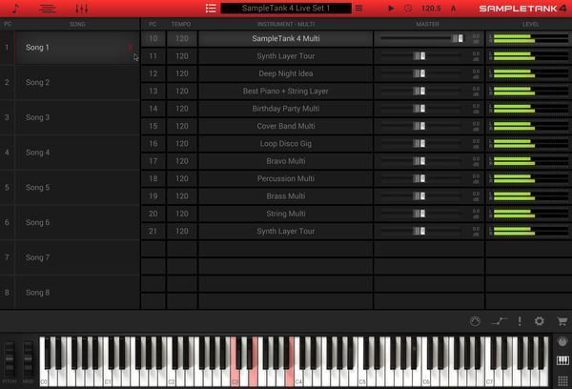
Task: Show the piano keyboard view icon
Action: pos(562,361)
